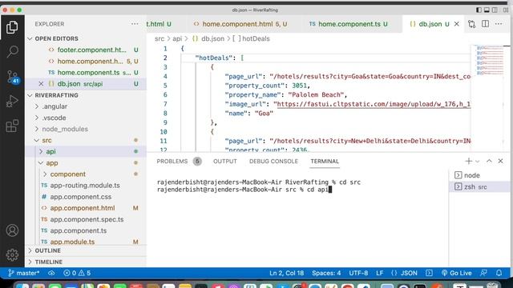
Task: Click the feedback icon in status bar
Action: 483,273
